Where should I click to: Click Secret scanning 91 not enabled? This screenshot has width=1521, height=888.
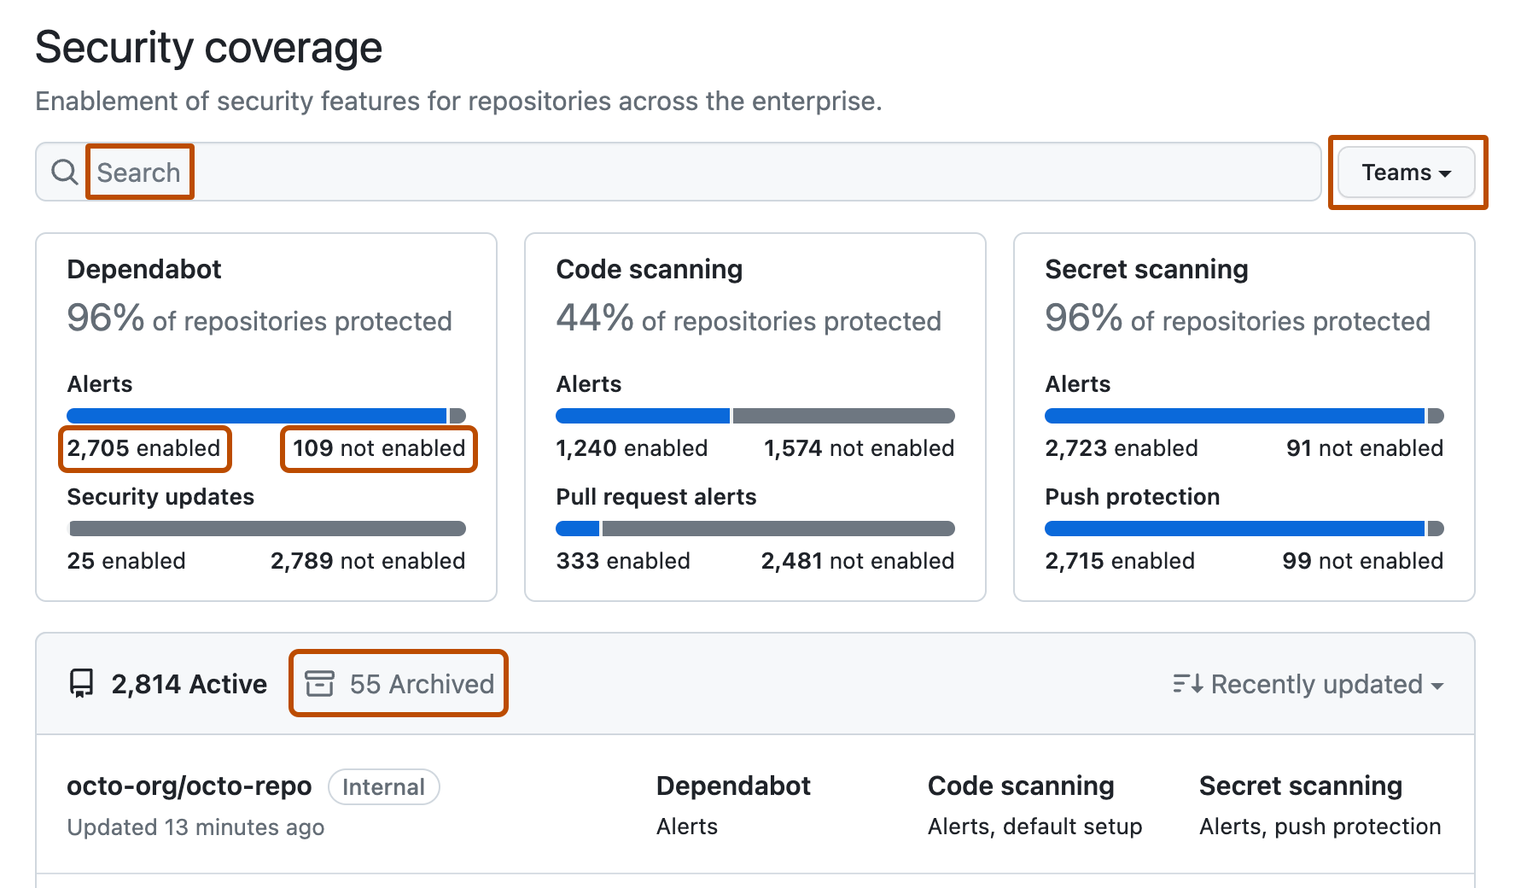coord(1365,448)
